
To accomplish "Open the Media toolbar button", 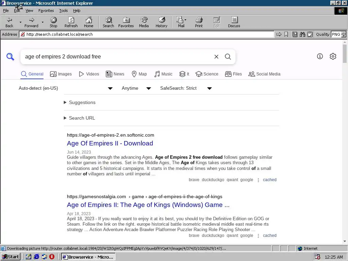I will (x=144, y=22).
